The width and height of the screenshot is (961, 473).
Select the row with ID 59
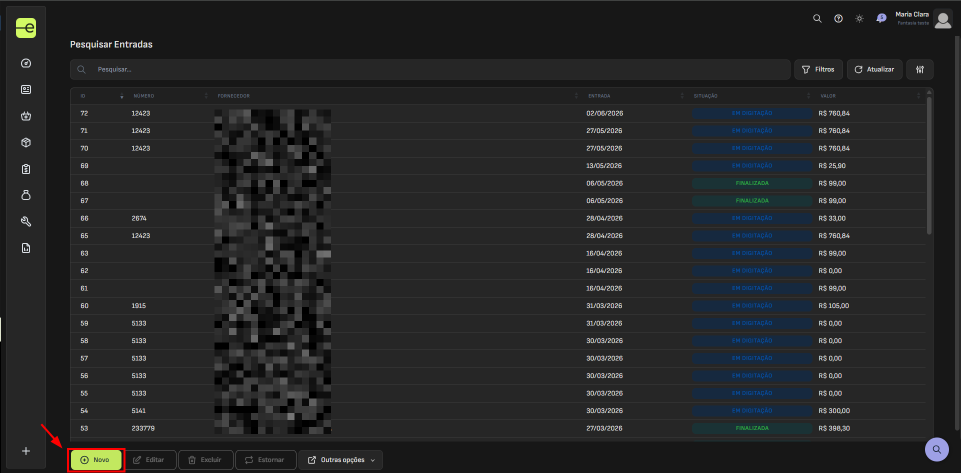498,323
